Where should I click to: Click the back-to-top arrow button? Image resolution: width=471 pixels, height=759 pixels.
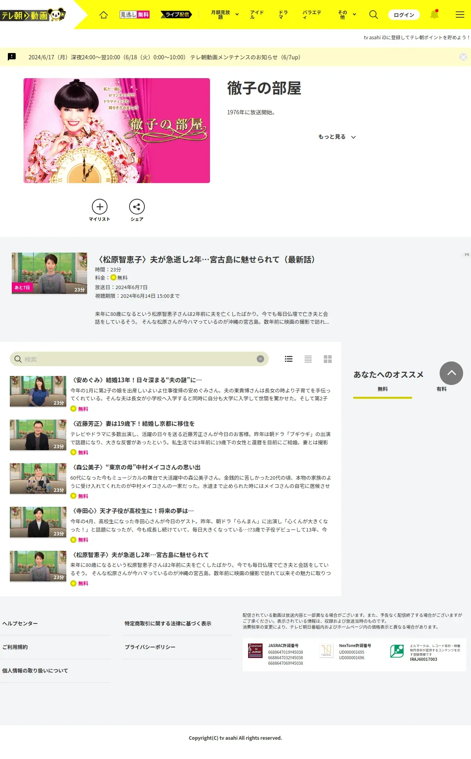(x=451, y=373)
